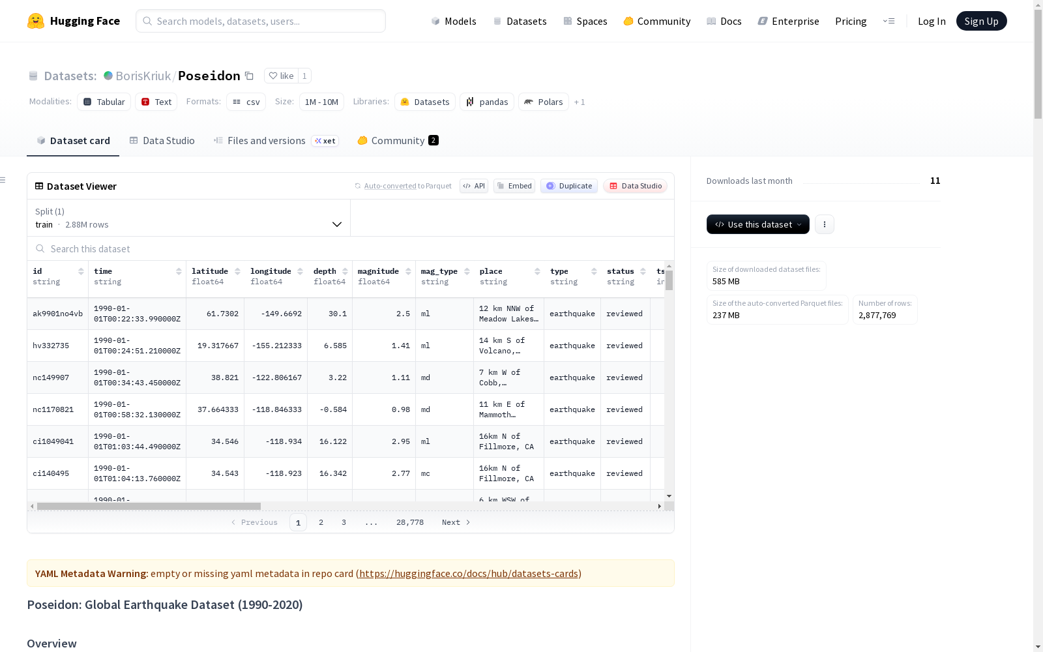Select the csv format tag
The width and height of the screenshot is (1043, 652).
click(x=246, y=102)
